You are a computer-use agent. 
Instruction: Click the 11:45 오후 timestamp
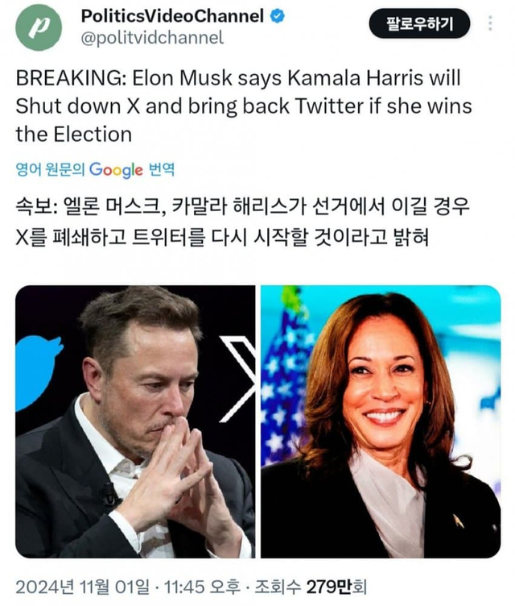[202, 587]
